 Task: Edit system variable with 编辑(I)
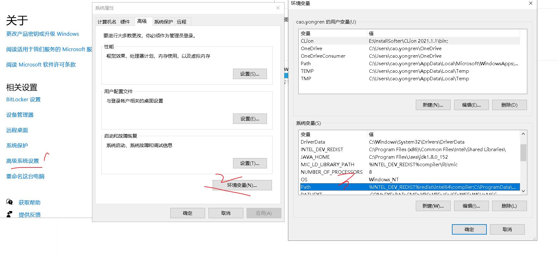pos(471,206)
